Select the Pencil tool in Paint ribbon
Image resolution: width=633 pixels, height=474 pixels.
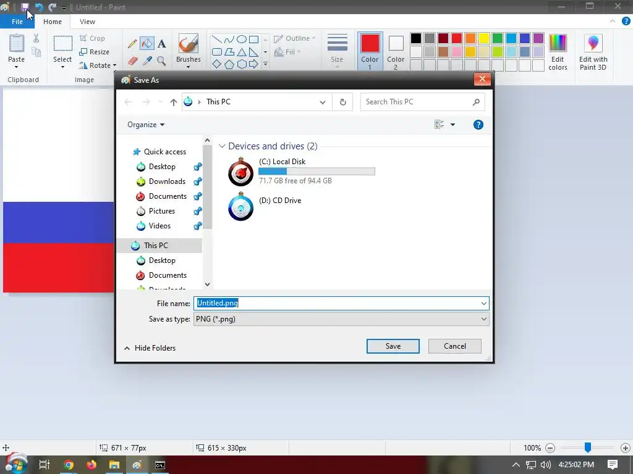132,44
